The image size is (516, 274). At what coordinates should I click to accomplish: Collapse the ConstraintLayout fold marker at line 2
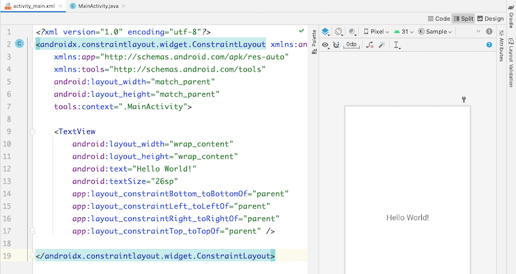[32, 44]
